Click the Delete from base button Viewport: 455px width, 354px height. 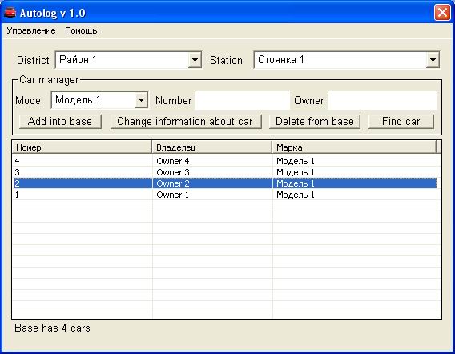(315, 121)
